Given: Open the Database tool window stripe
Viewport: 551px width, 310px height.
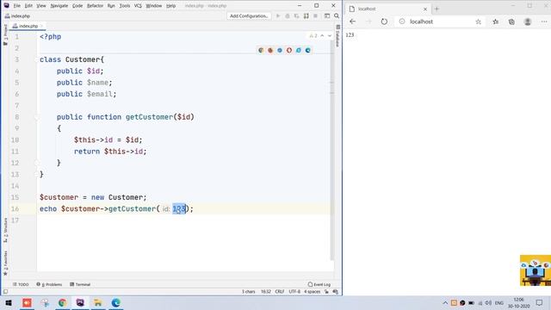Looking at the screenshot, I should click(x=337, y=35).
